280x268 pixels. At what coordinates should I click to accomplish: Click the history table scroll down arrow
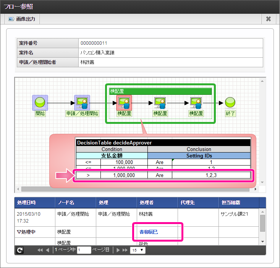[x=262, y=242]
